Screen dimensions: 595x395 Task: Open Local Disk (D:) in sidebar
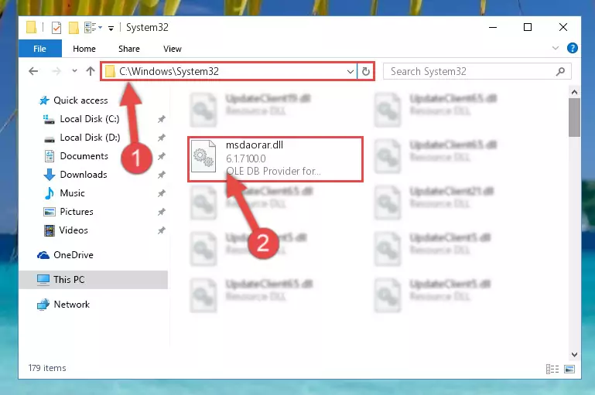point(81,138)
